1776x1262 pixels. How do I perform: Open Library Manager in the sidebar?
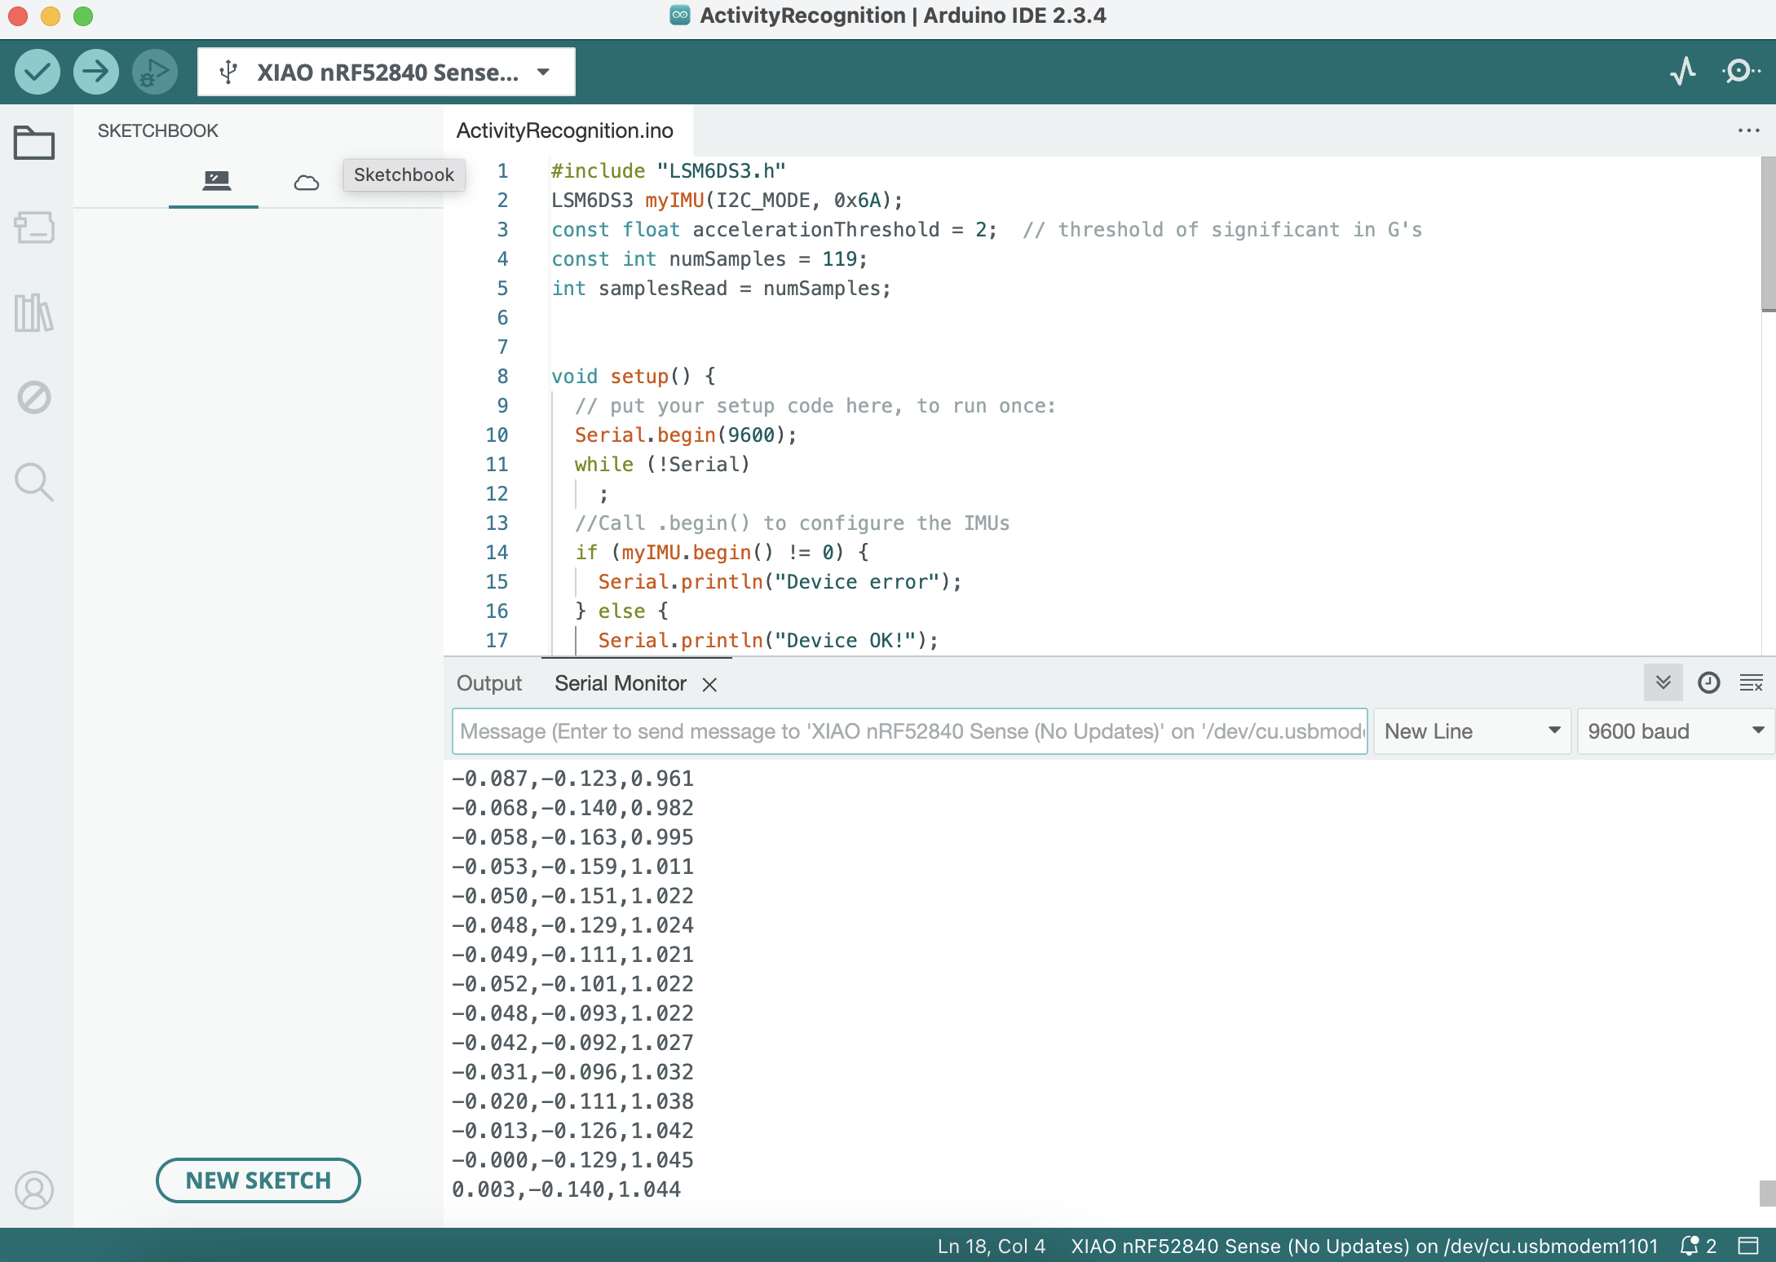click(x=34, y=312)
